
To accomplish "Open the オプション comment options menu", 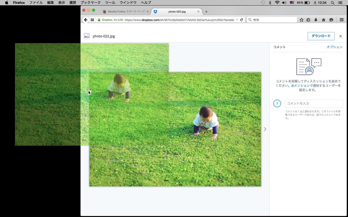I will 334,47.
